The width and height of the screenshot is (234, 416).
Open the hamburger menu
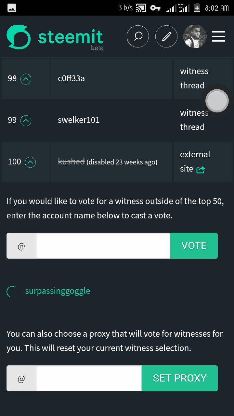218,36
